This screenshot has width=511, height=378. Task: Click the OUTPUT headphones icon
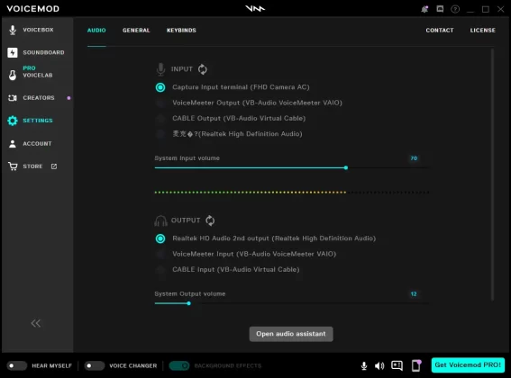160,220
